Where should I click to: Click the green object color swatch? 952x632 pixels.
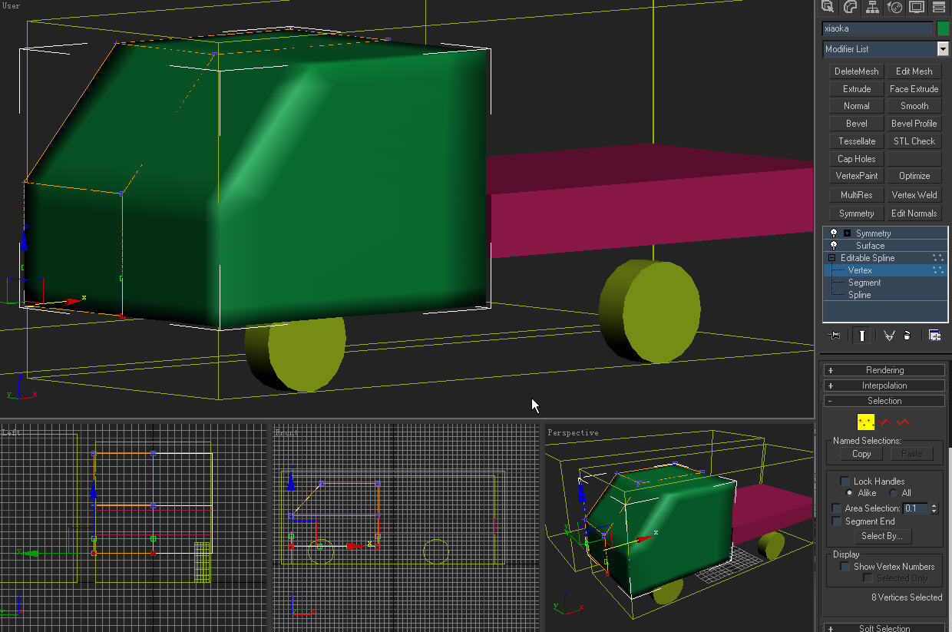pos(943,28)
